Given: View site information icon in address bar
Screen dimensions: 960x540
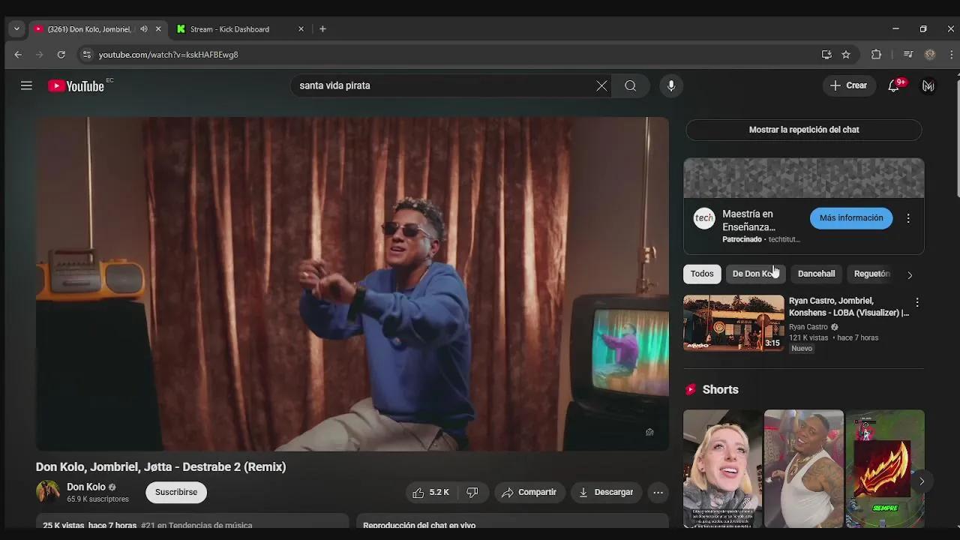Looking at the screenshot, I should coord(86,55).
